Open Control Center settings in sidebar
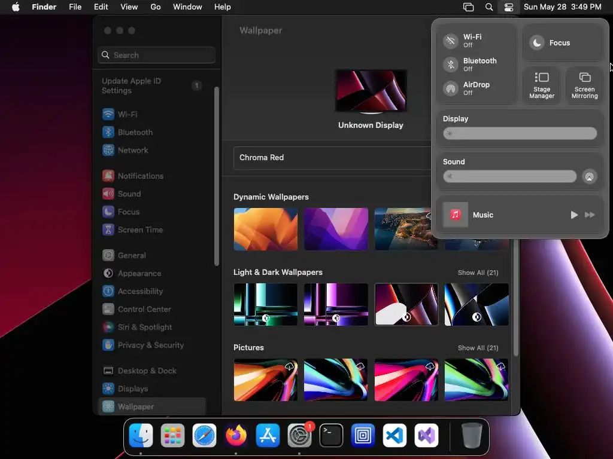Screen dimensions: 613x459 point(151,310)
